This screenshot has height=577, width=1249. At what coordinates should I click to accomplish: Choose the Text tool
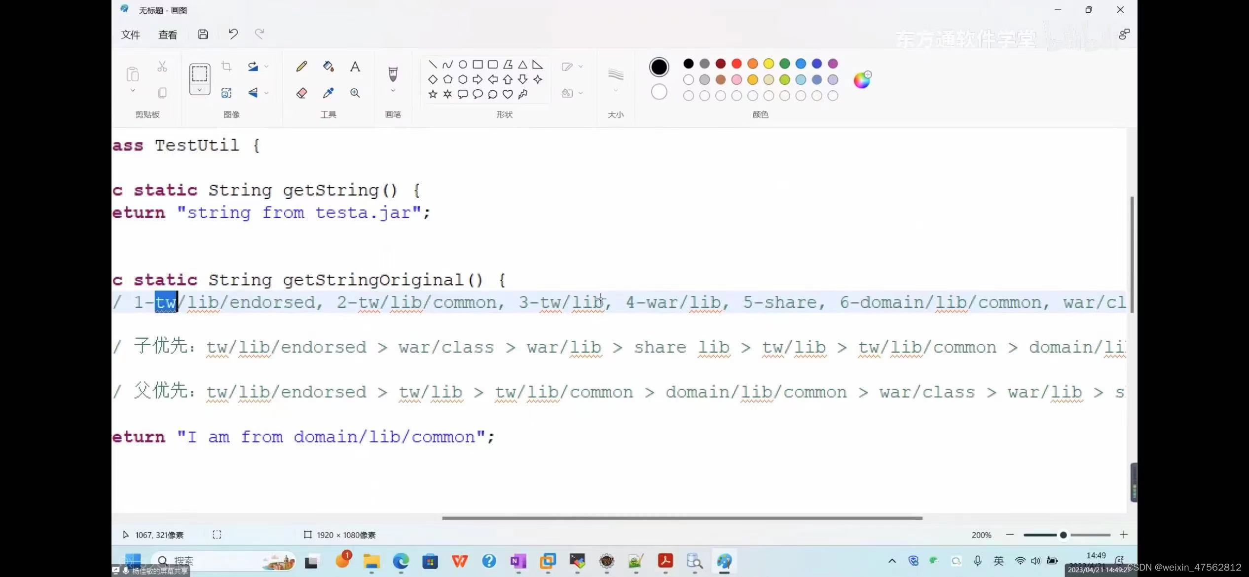tap(355, 67)
